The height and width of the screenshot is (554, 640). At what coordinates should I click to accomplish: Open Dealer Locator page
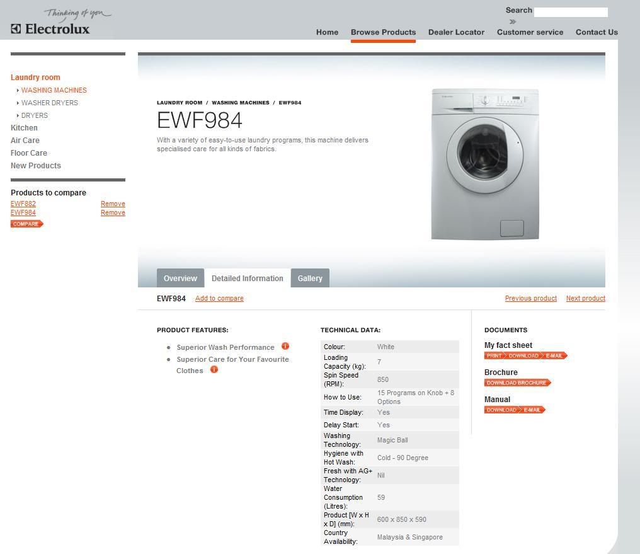click(456, 32)
